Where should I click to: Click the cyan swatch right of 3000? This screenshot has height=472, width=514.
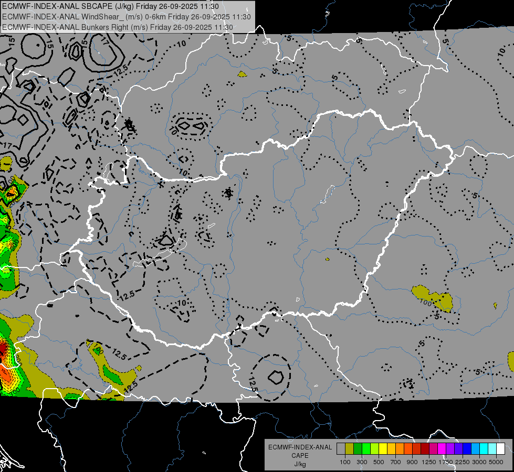click(484, 449)
